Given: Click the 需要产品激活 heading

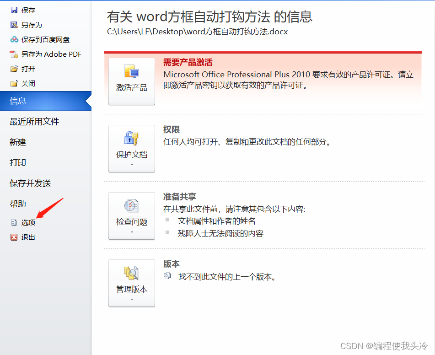Looking at the screenshot, I should coord(188,62).
